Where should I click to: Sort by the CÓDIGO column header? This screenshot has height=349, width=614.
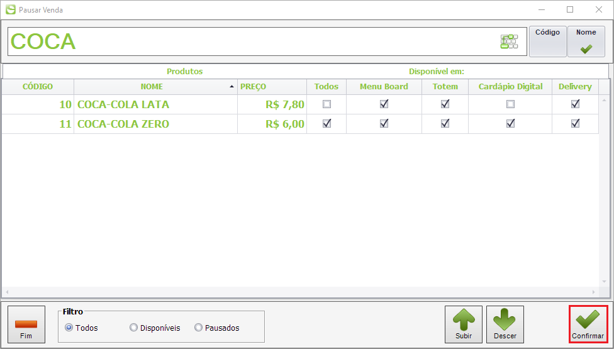pos(38,87)
